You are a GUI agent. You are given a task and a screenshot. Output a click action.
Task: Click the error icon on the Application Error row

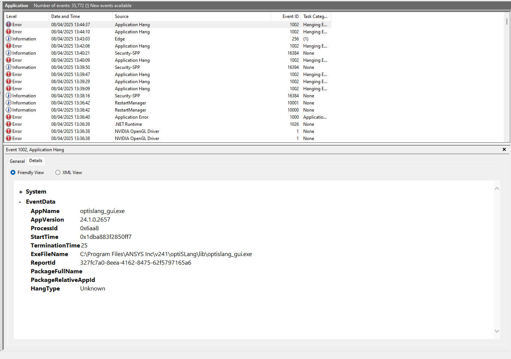[x=9, y=117]
